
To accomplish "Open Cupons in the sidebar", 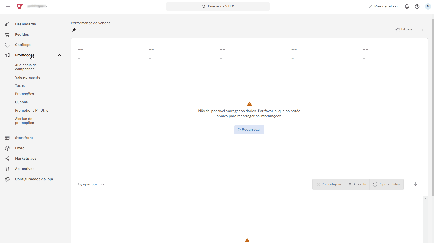I will [21, 102].
